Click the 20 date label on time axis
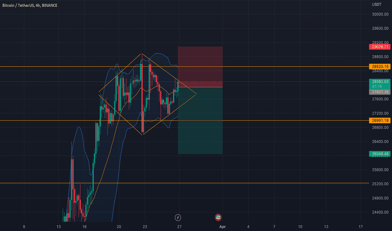This screenshot has height=231, width=392. (119, 227)
